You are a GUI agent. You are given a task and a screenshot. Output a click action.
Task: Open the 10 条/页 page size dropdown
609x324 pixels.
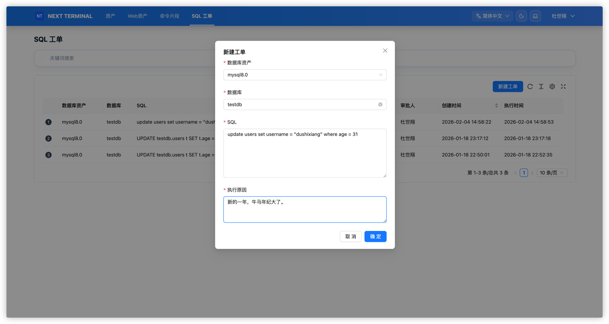552,173
